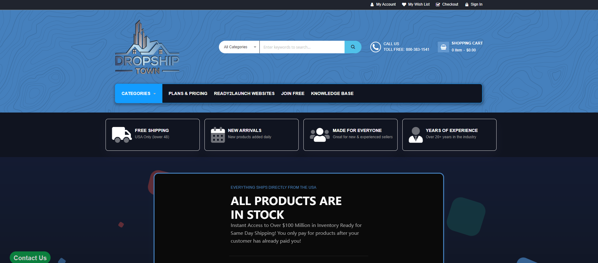Click "Over 20+ years in the industry" text
Screen dimensions: 598x263
click(x=451, y=137)
